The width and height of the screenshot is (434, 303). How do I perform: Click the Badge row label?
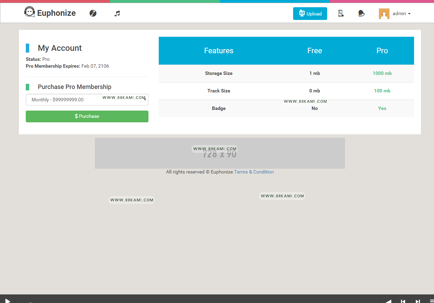pyautogui.click(x=219, y=108)
